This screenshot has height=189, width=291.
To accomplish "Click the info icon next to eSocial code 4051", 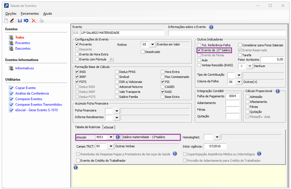I will point(118,137).
